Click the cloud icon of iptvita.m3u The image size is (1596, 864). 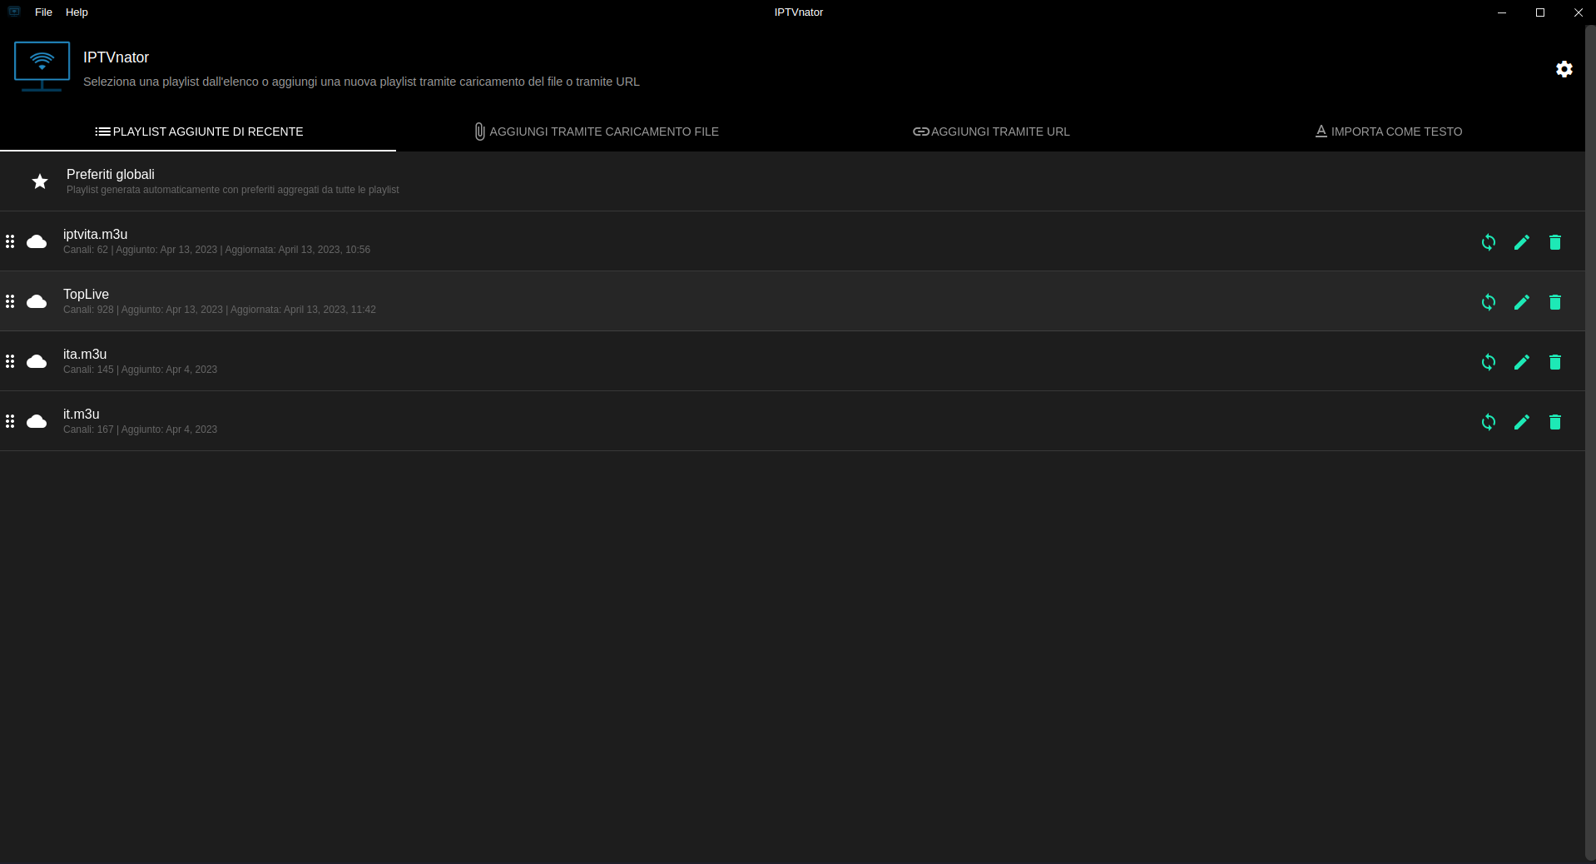[37, 241]
